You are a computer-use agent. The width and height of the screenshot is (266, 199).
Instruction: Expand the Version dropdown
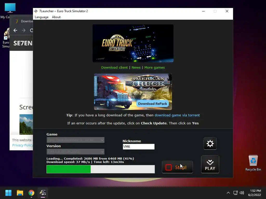coord(76,152)
